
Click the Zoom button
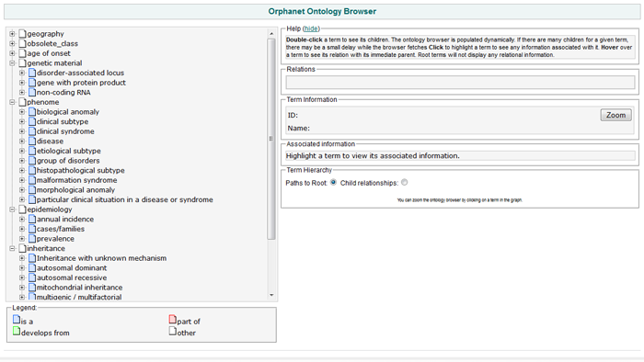point(615,115)
